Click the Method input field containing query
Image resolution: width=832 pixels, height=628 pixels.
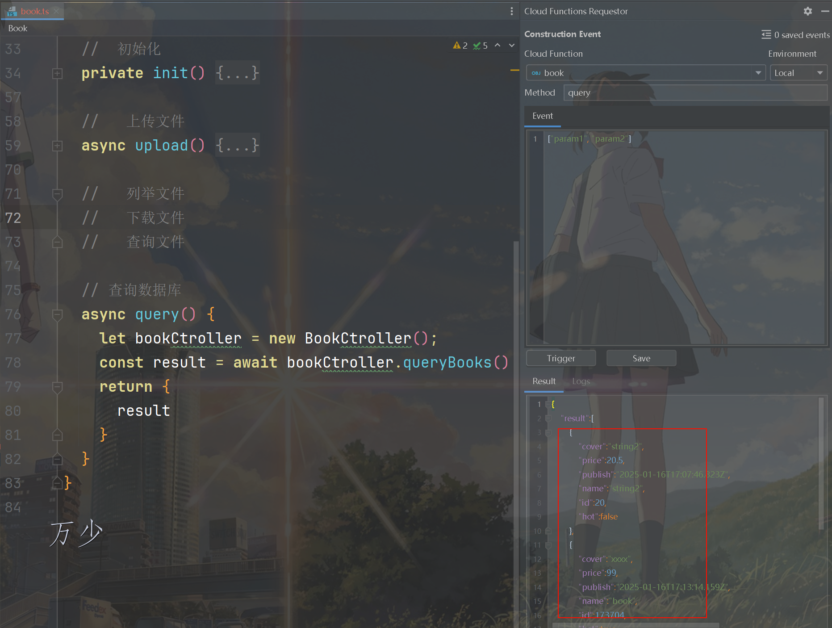pos(695,92)
